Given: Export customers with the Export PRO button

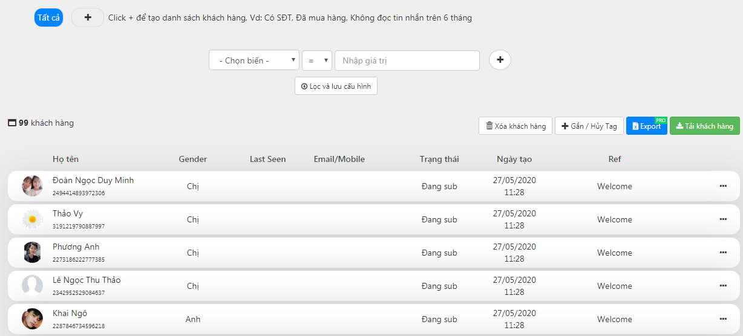Looking at the screenshot, I should click(x=647, y=126).
